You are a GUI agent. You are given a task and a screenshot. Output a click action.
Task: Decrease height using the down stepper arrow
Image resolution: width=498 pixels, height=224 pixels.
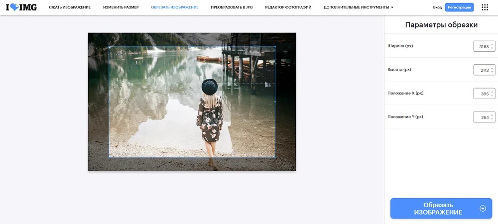492,72
